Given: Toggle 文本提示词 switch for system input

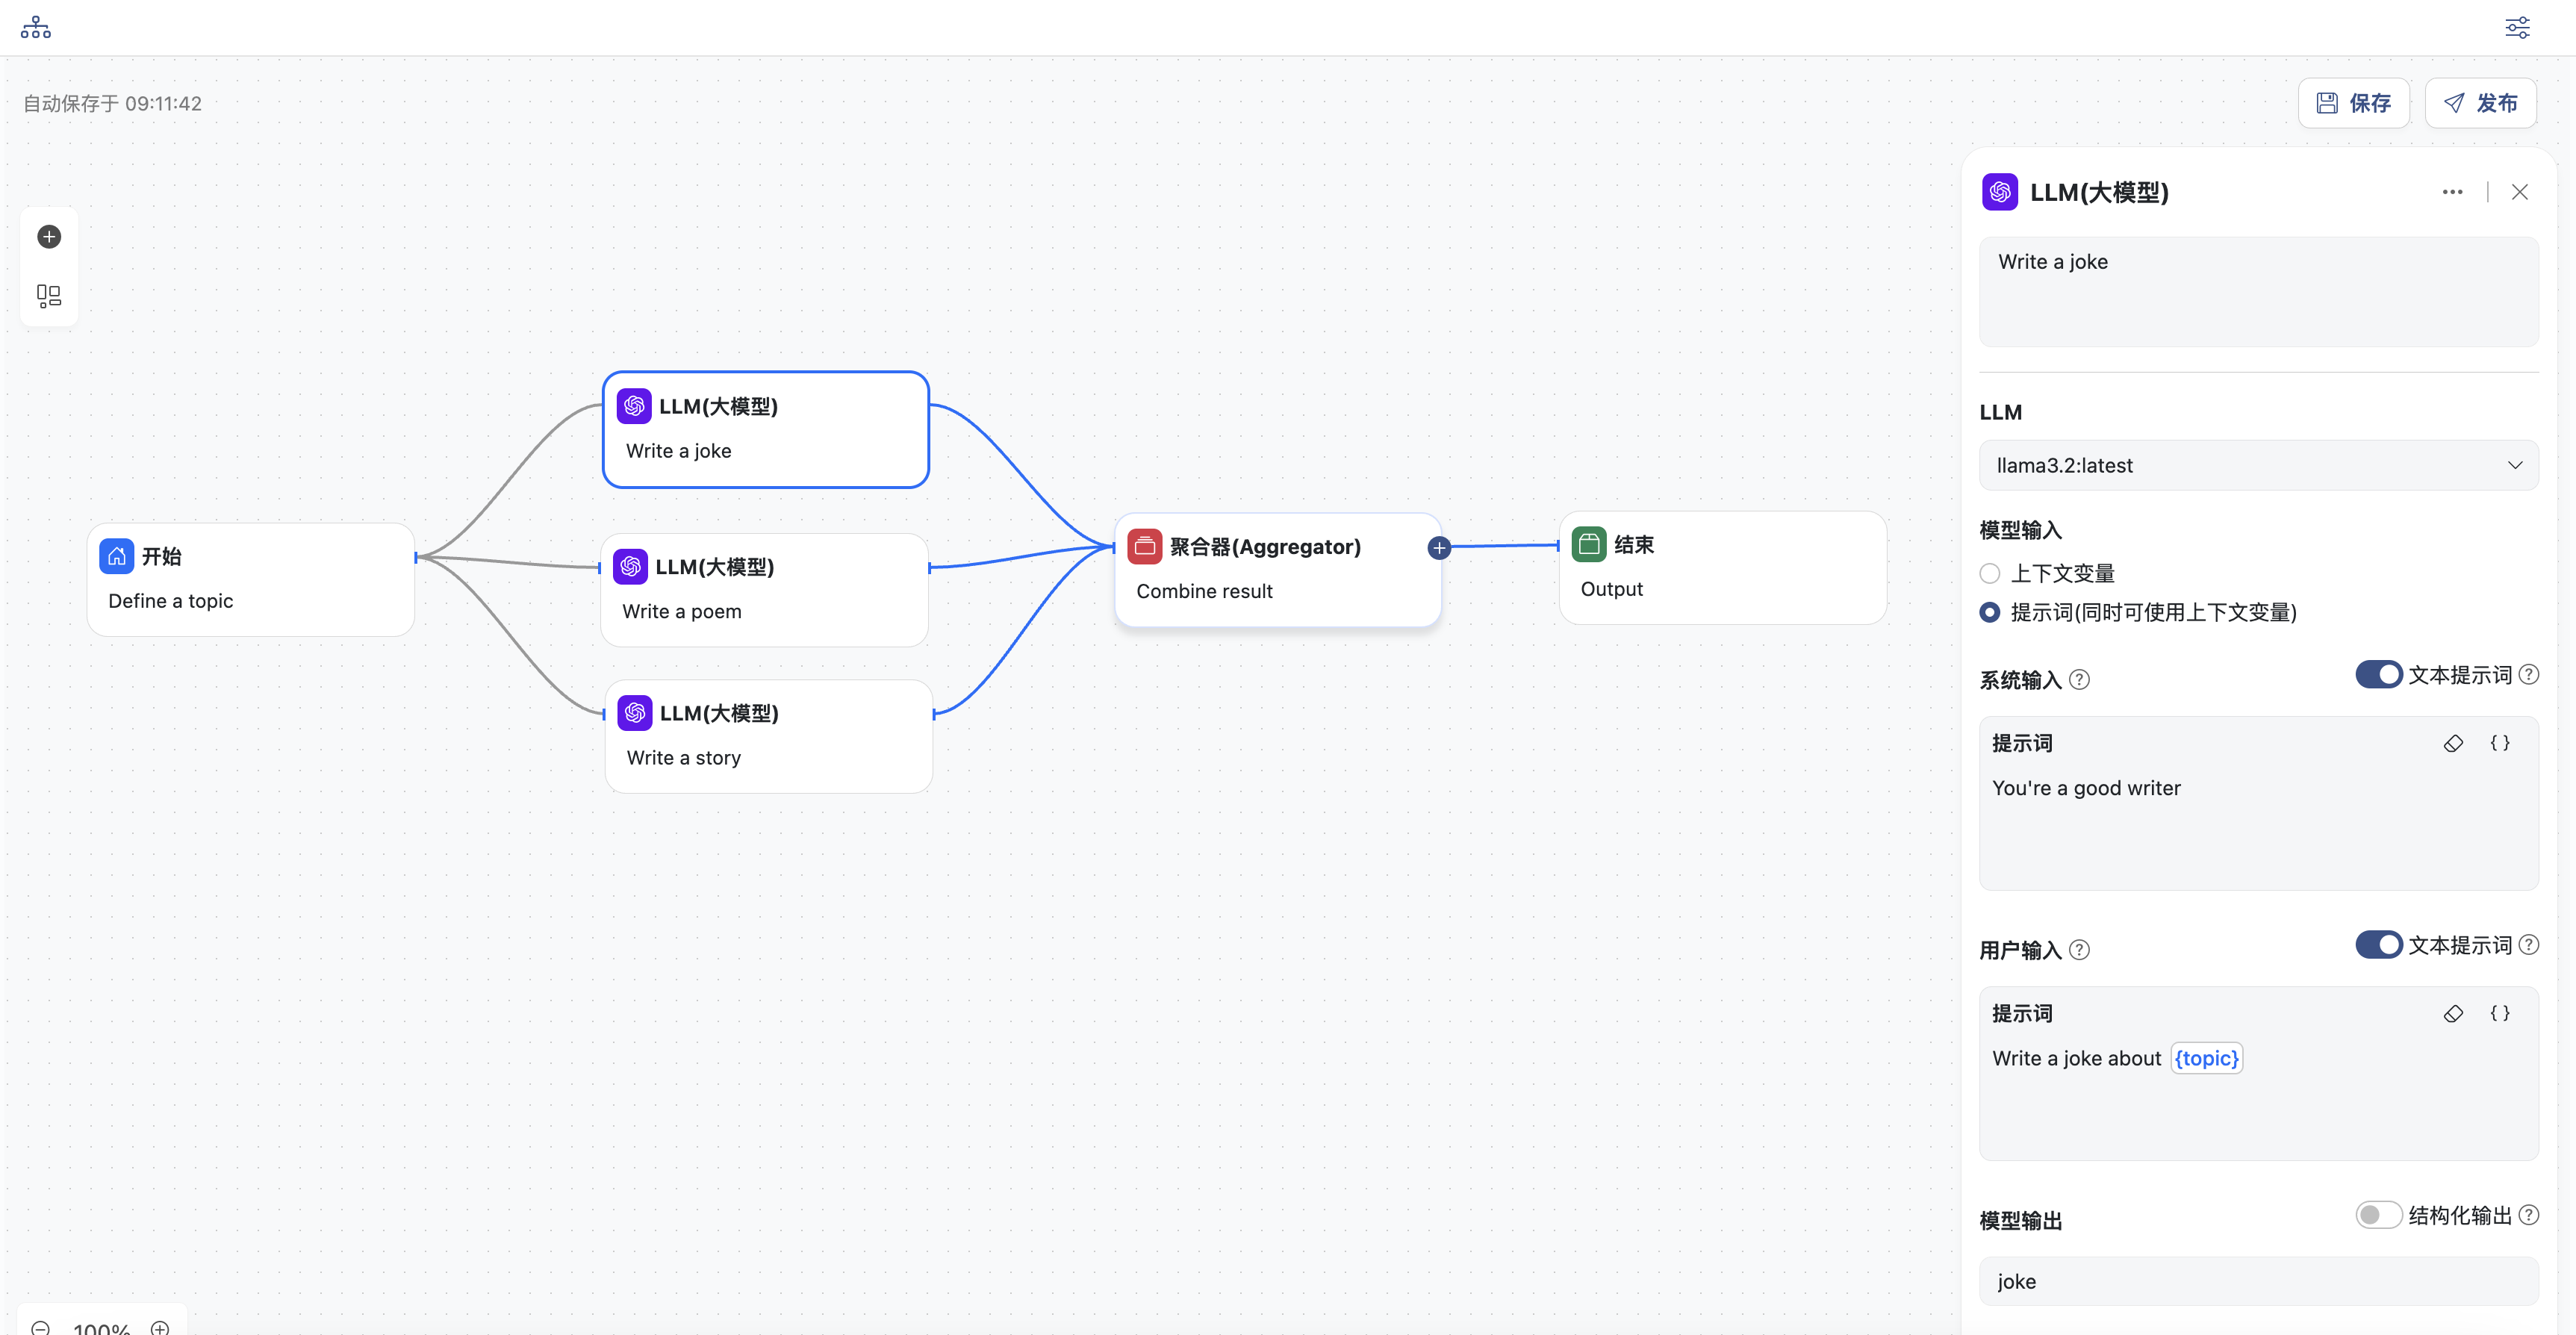Looking at the screenshot, I should click(2378, 674).
